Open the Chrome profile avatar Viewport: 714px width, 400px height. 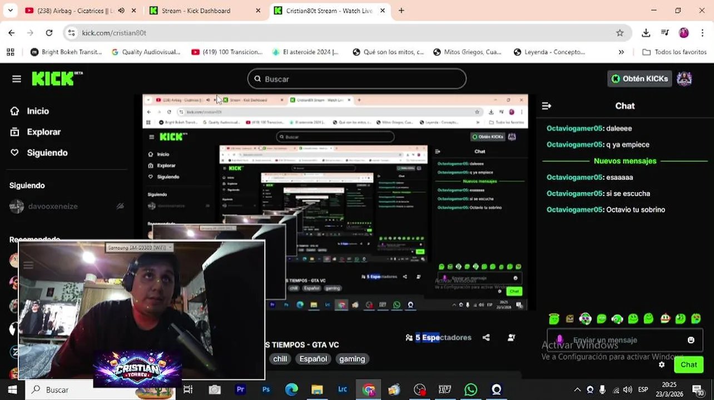(x=684, y=33)
